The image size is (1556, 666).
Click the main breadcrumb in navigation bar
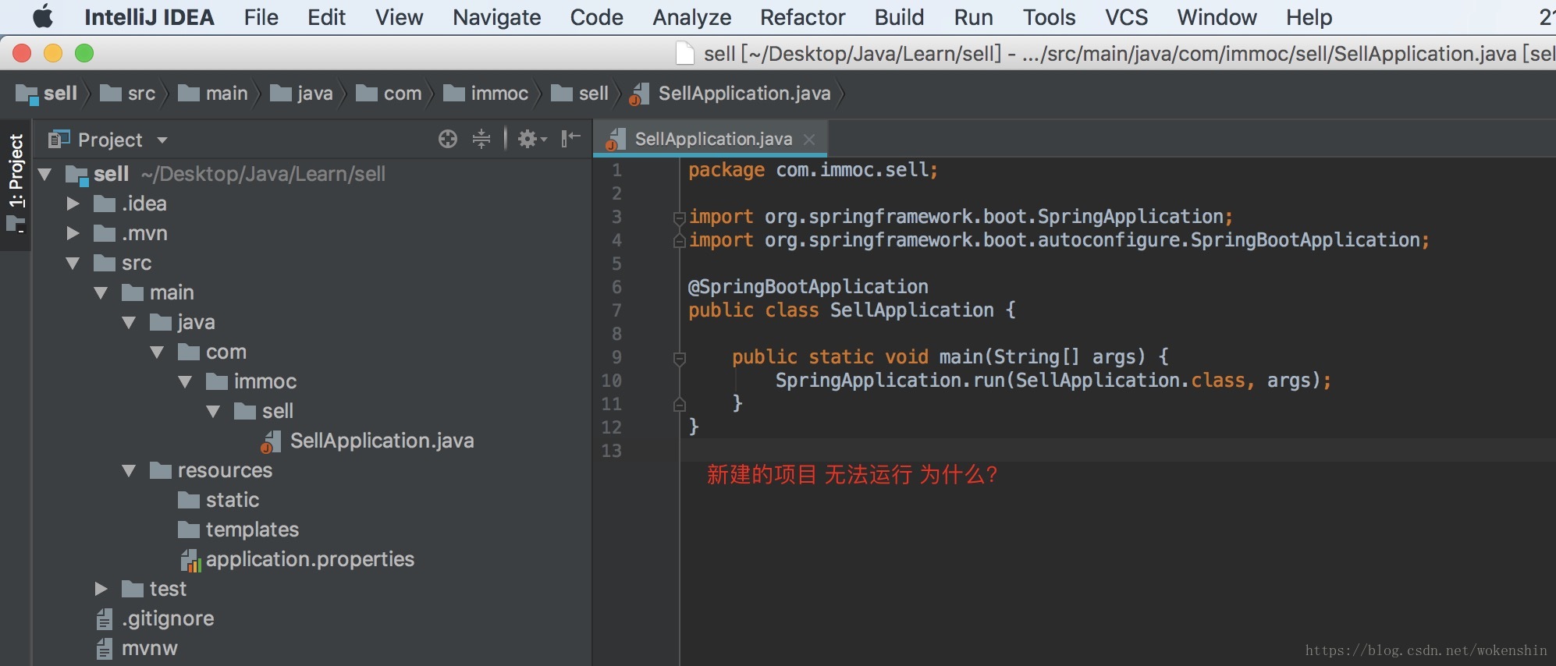(x=213, y=94)
